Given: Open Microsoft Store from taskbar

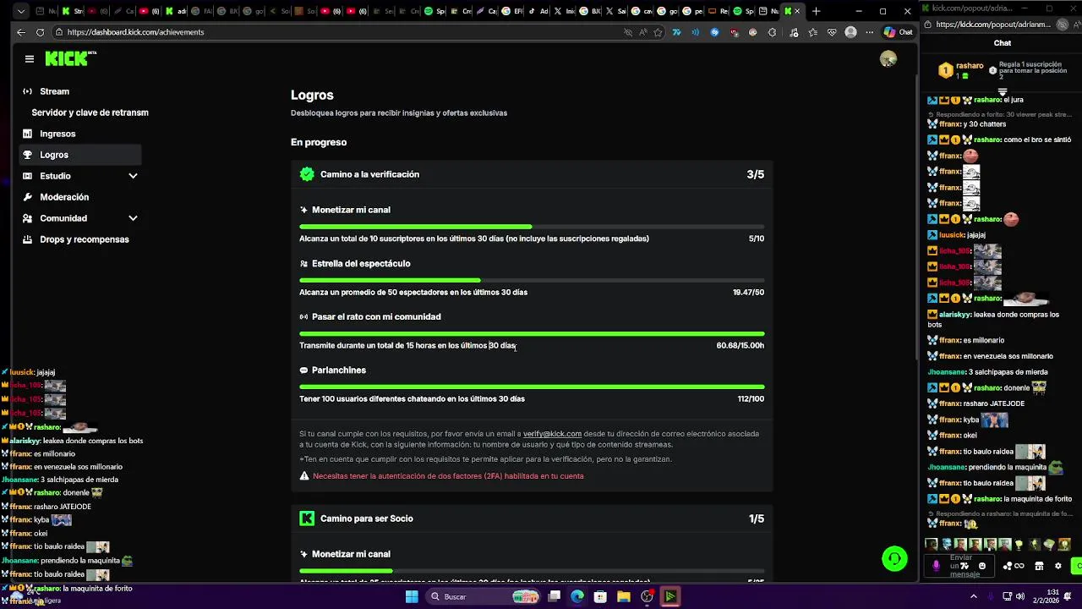Looking at the screenshot, I should click(x=600, y=596).
